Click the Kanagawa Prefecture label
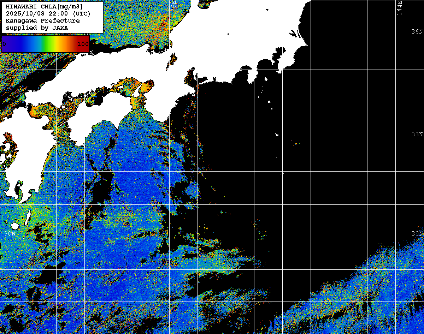This screenshot has height=334, width=424. point(43,21)
